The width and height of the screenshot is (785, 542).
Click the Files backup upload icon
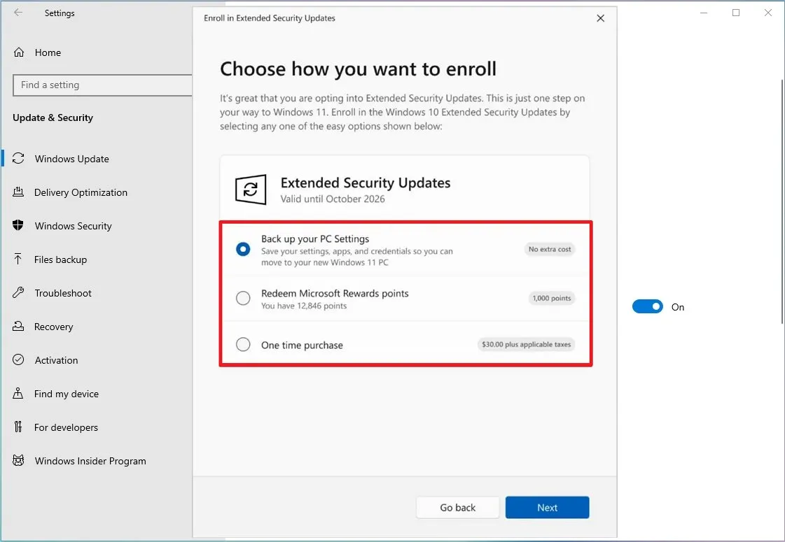point(20,259)
